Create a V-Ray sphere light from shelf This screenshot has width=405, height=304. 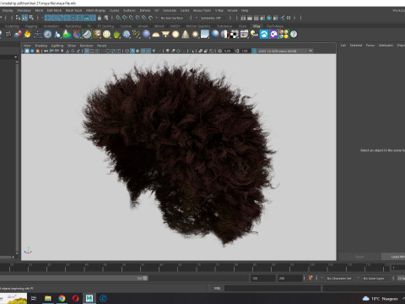coord(175,35)
